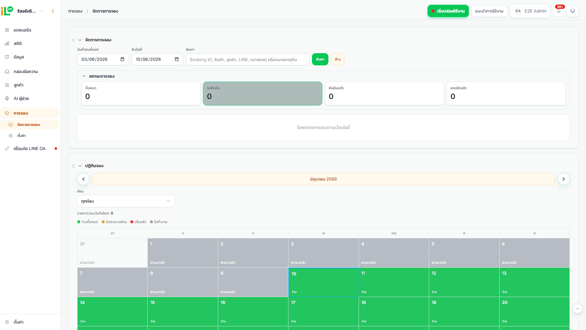Click the customers people icon
The width and height of the screenshot is (586, 330).
point(7,85)
